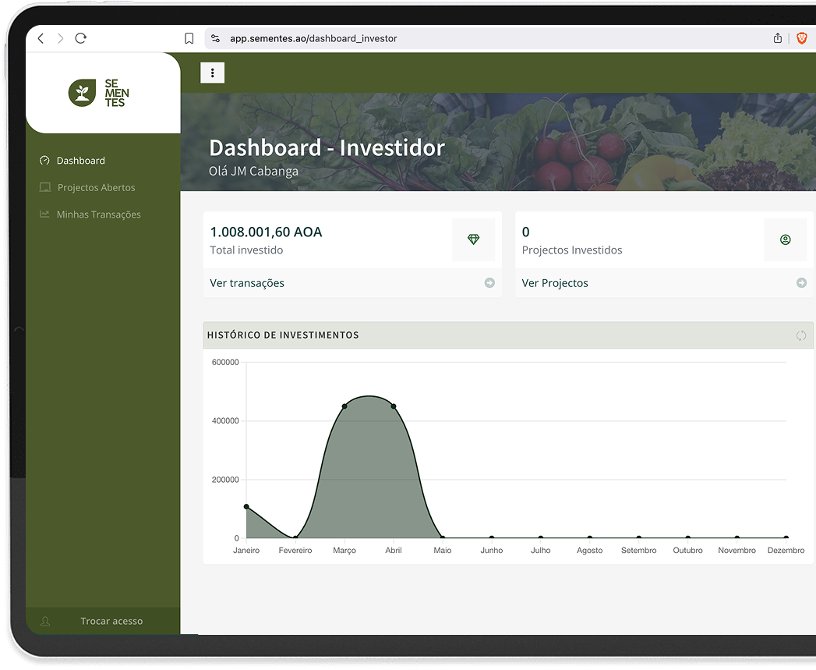Open the Ver transações link
Viewport: 816px width, 670px height.
[247, 283]
